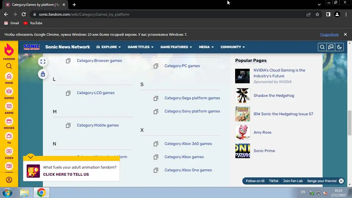Image resolution: width=352 pixels, height=198 pixels.
Task: Expand content with fullscreen icon
Action: (x=43, y=62)
